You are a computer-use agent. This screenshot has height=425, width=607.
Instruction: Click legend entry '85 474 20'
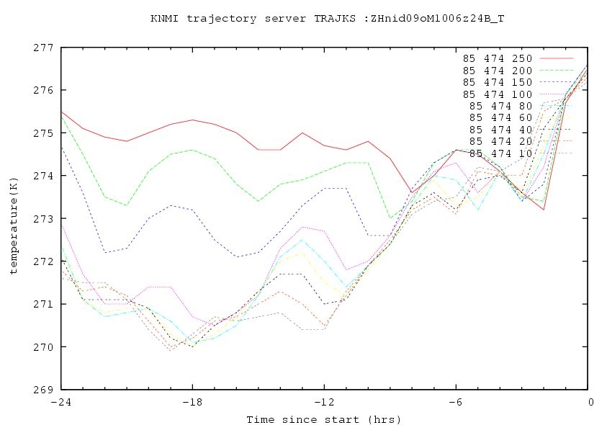tap(501, 141)
